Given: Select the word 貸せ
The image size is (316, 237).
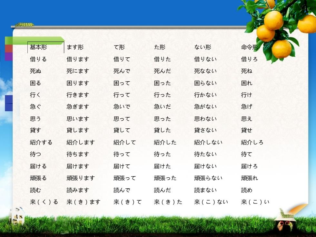Looking at the screenshot, I should point(247,130).
